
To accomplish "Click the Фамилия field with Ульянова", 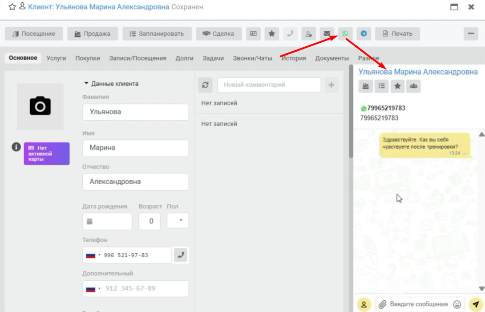I will click(135, 112).
